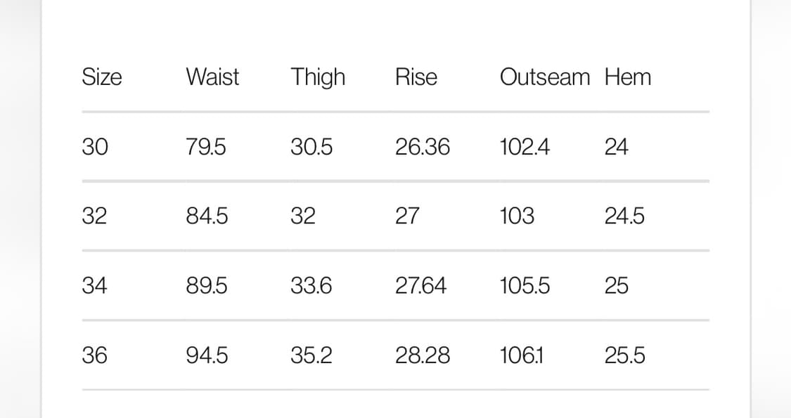
Task: Select size 32 row label
Action: click(x=94, y=216)
